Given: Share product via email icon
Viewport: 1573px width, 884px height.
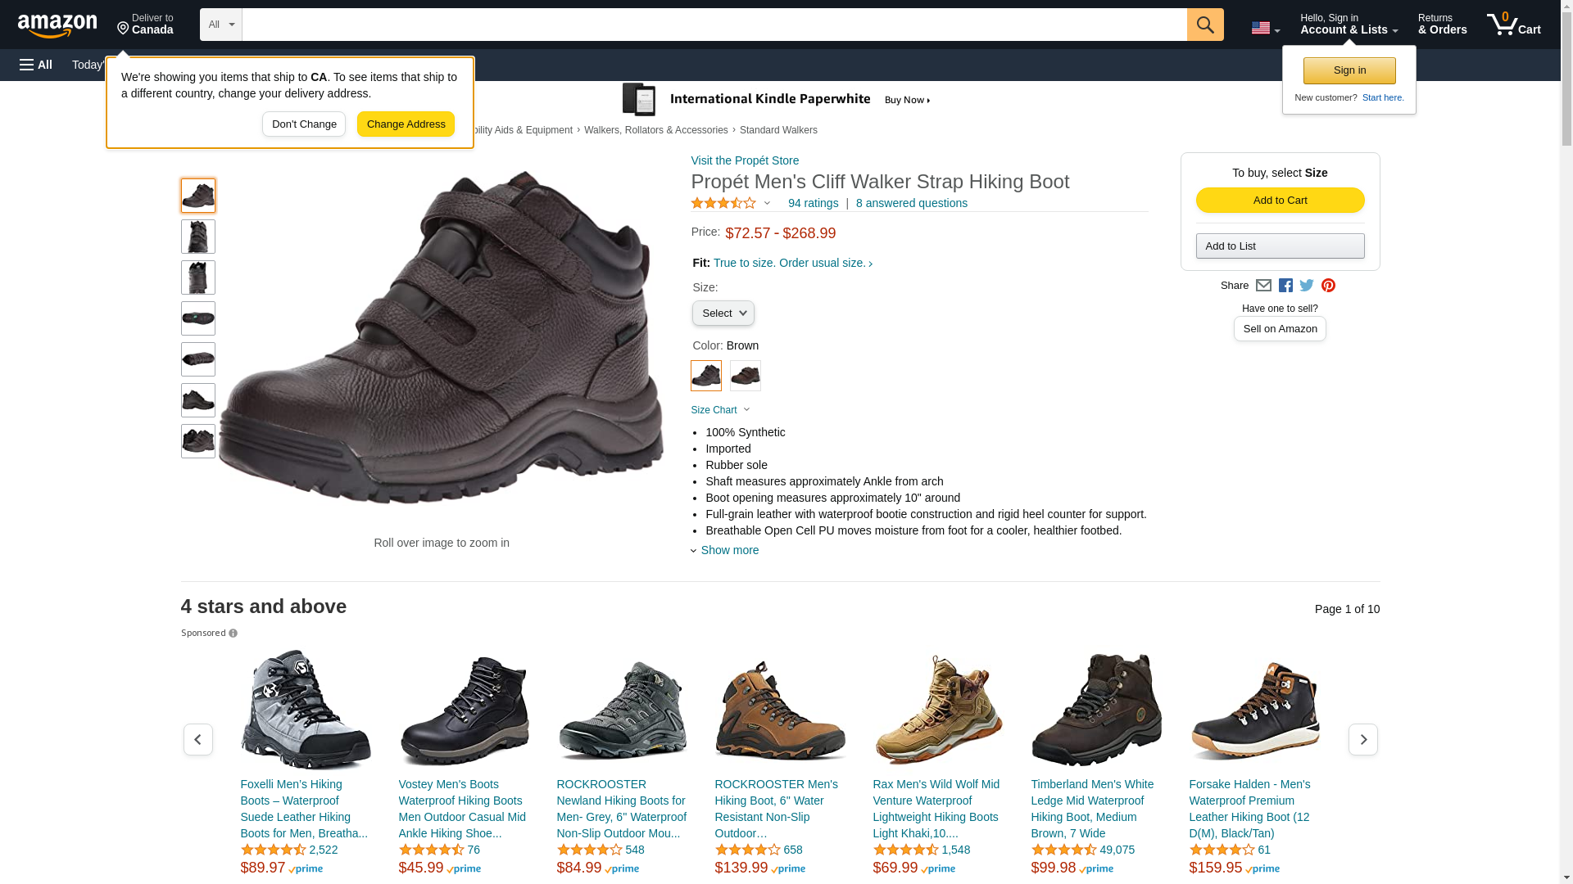Looking at the screenshot, I should tap(1263, 286).
